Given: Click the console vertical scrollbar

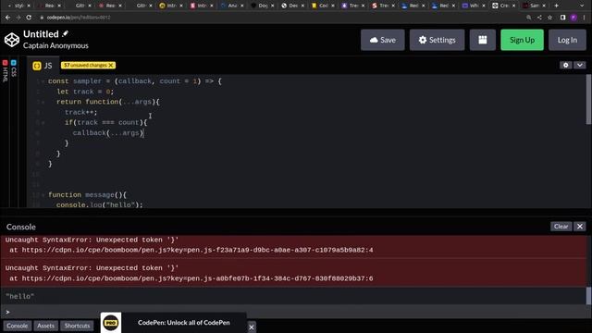Looking at the screenshot, I should pos(588,295).
